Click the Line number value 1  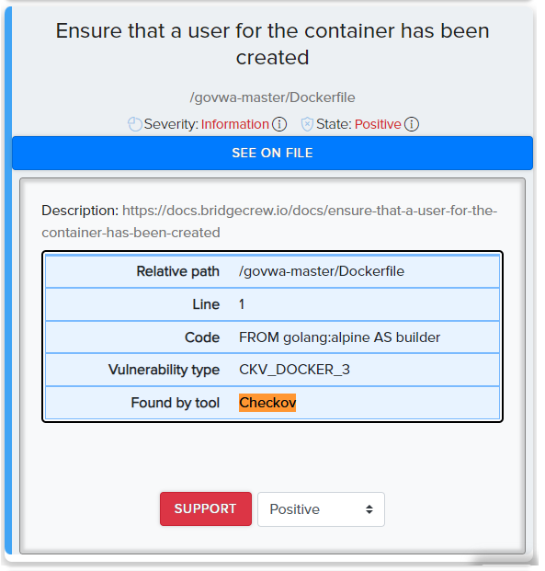[242, 304]
